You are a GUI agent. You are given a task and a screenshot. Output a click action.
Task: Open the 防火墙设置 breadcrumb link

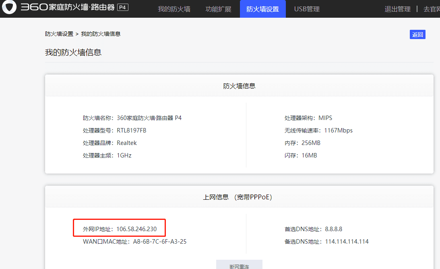57,34
